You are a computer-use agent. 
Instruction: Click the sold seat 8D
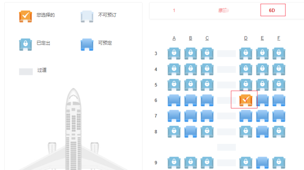click(246, 132)
